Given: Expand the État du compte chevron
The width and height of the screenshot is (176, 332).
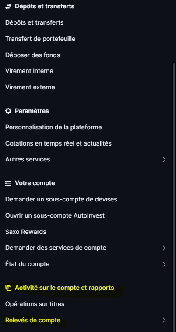Looking at the screenshot, I should pos(164,264).
